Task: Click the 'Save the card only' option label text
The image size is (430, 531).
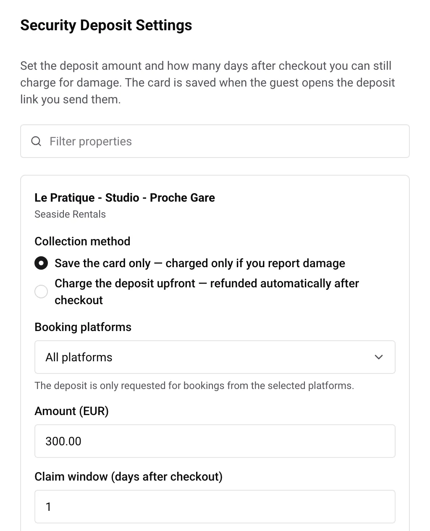Action: [x=200, y=263]
